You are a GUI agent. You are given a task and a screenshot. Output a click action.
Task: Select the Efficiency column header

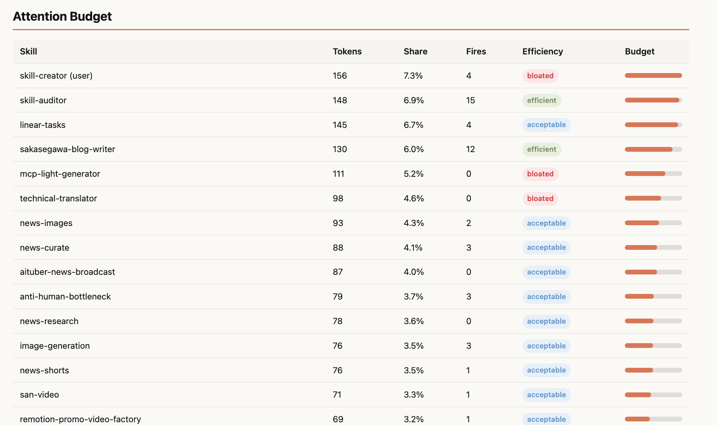(x=542, y=52)
